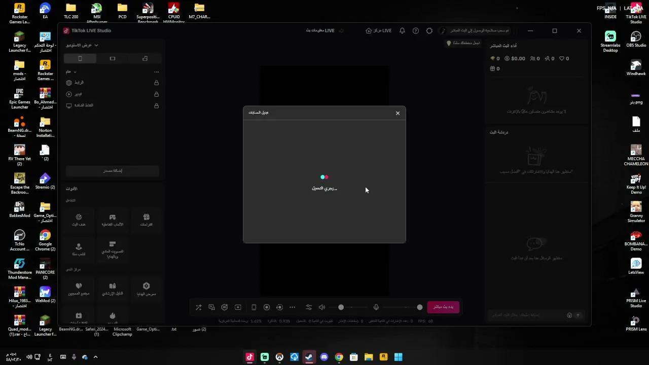The height and width of the screenshot is (365, 649).
Task: Click the add source button
Action: pos(113,171)
